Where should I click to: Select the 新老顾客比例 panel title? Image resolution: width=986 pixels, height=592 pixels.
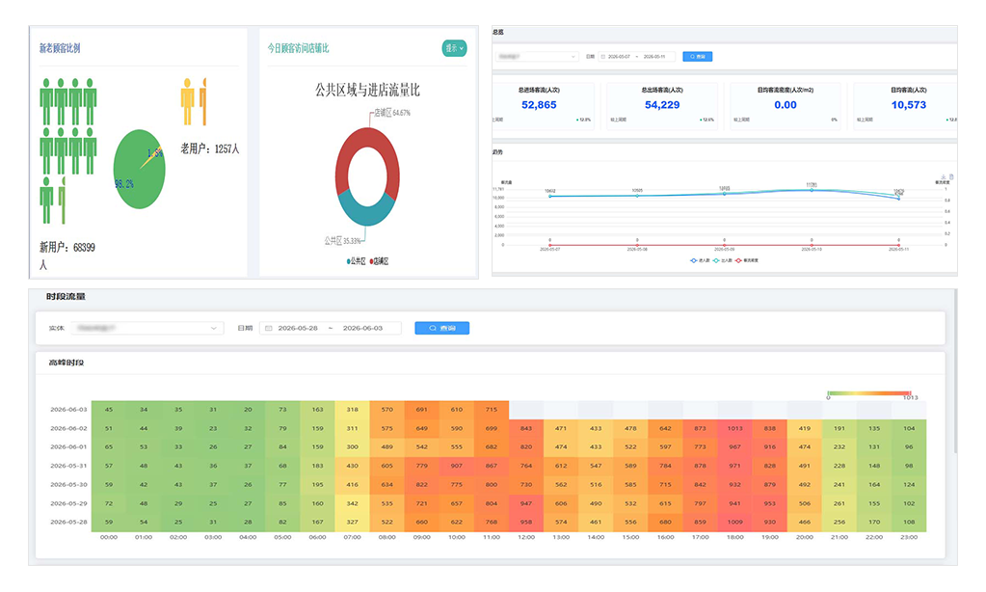[60, 48]
